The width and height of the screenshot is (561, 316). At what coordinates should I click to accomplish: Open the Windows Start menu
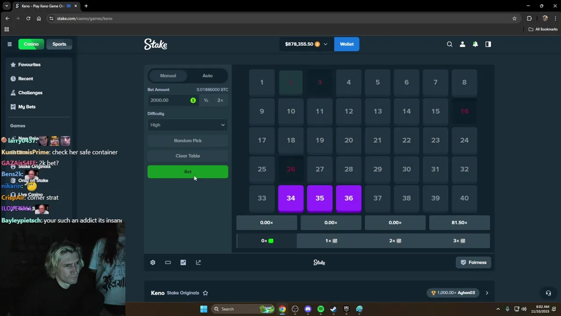(x=204, y=309)
